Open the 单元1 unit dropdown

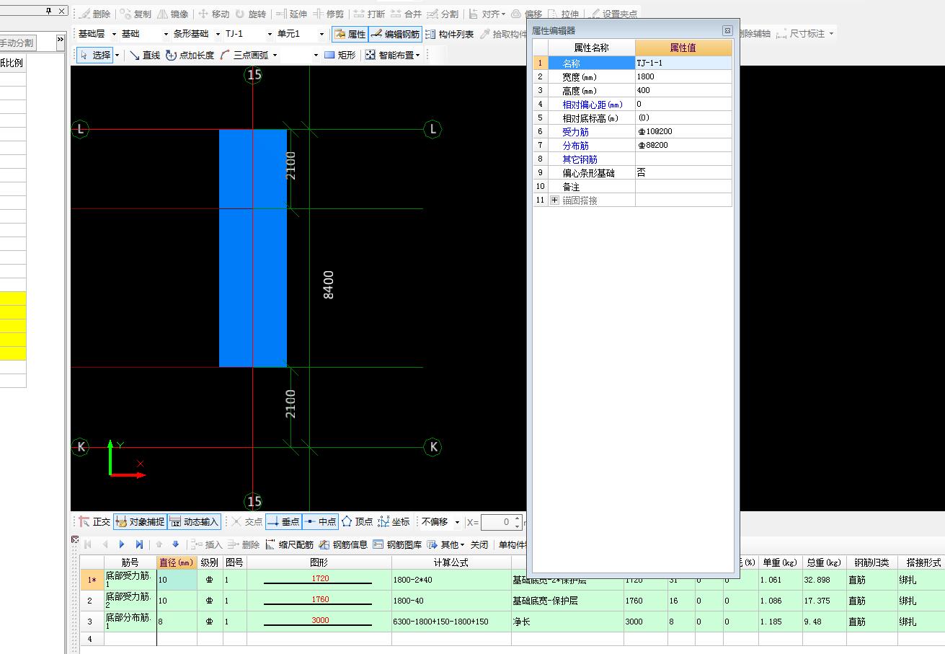coord(301,34)
